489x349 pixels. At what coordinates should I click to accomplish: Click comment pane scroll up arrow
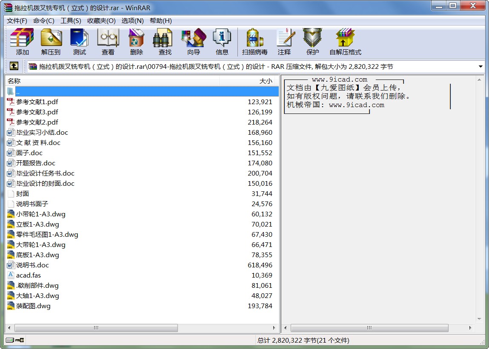pos(479,80)
